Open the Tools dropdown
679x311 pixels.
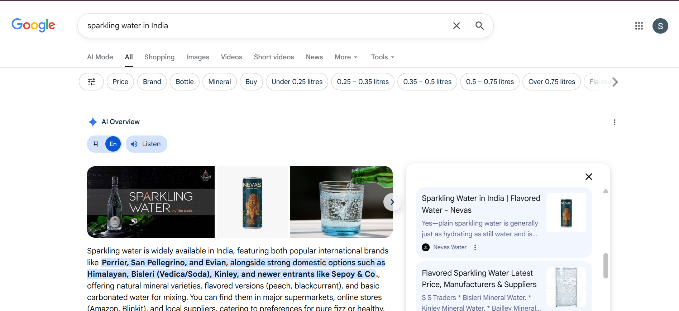(x=382, y=57)
